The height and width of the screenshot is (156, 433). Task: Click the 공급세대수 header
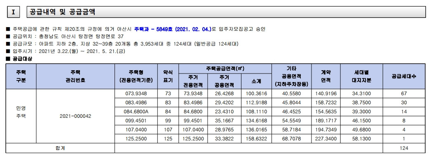[x=404, y=76]
